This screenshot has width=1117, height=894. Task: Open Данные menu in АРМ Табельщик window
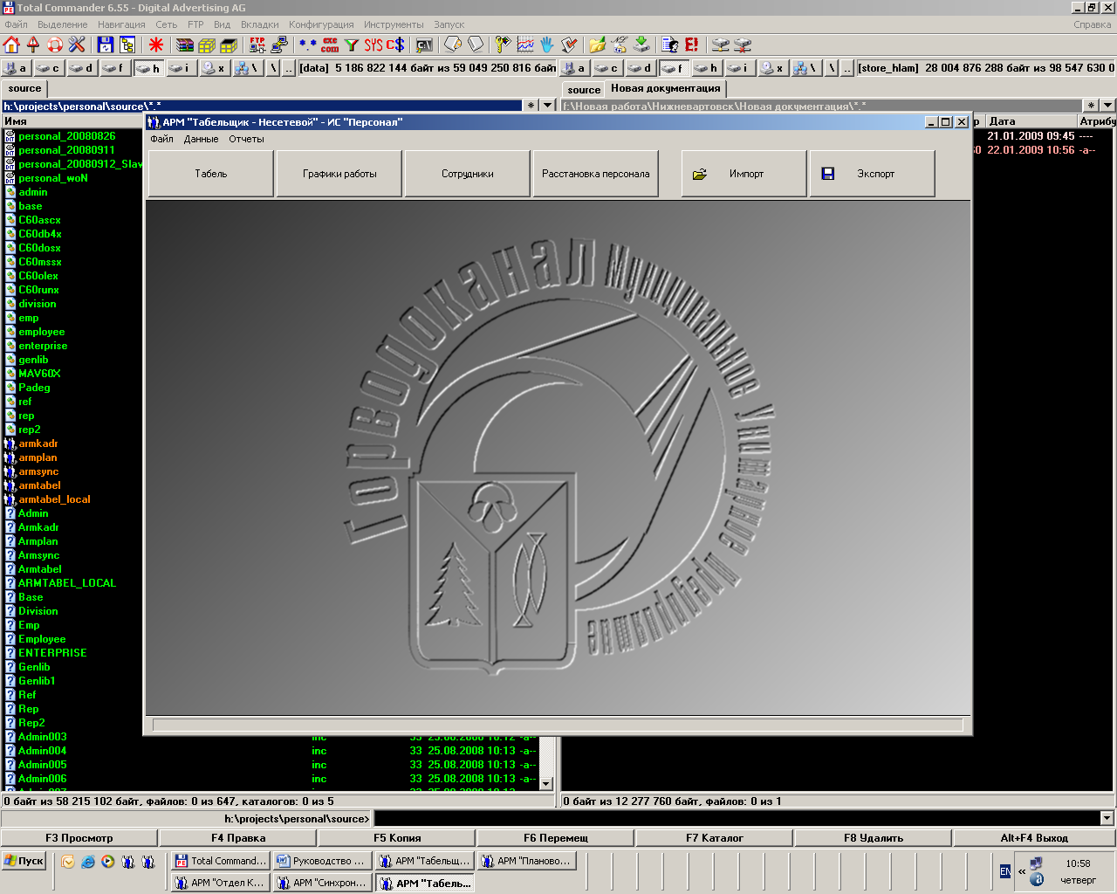[201, 139]
